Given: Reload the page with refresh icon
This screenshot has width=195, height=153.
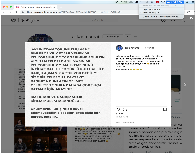Looking at the screenshot, I should click(16, 12).
